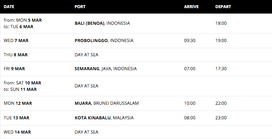Click the Day at Sea entry for 14 Mar

click(86, 132)
